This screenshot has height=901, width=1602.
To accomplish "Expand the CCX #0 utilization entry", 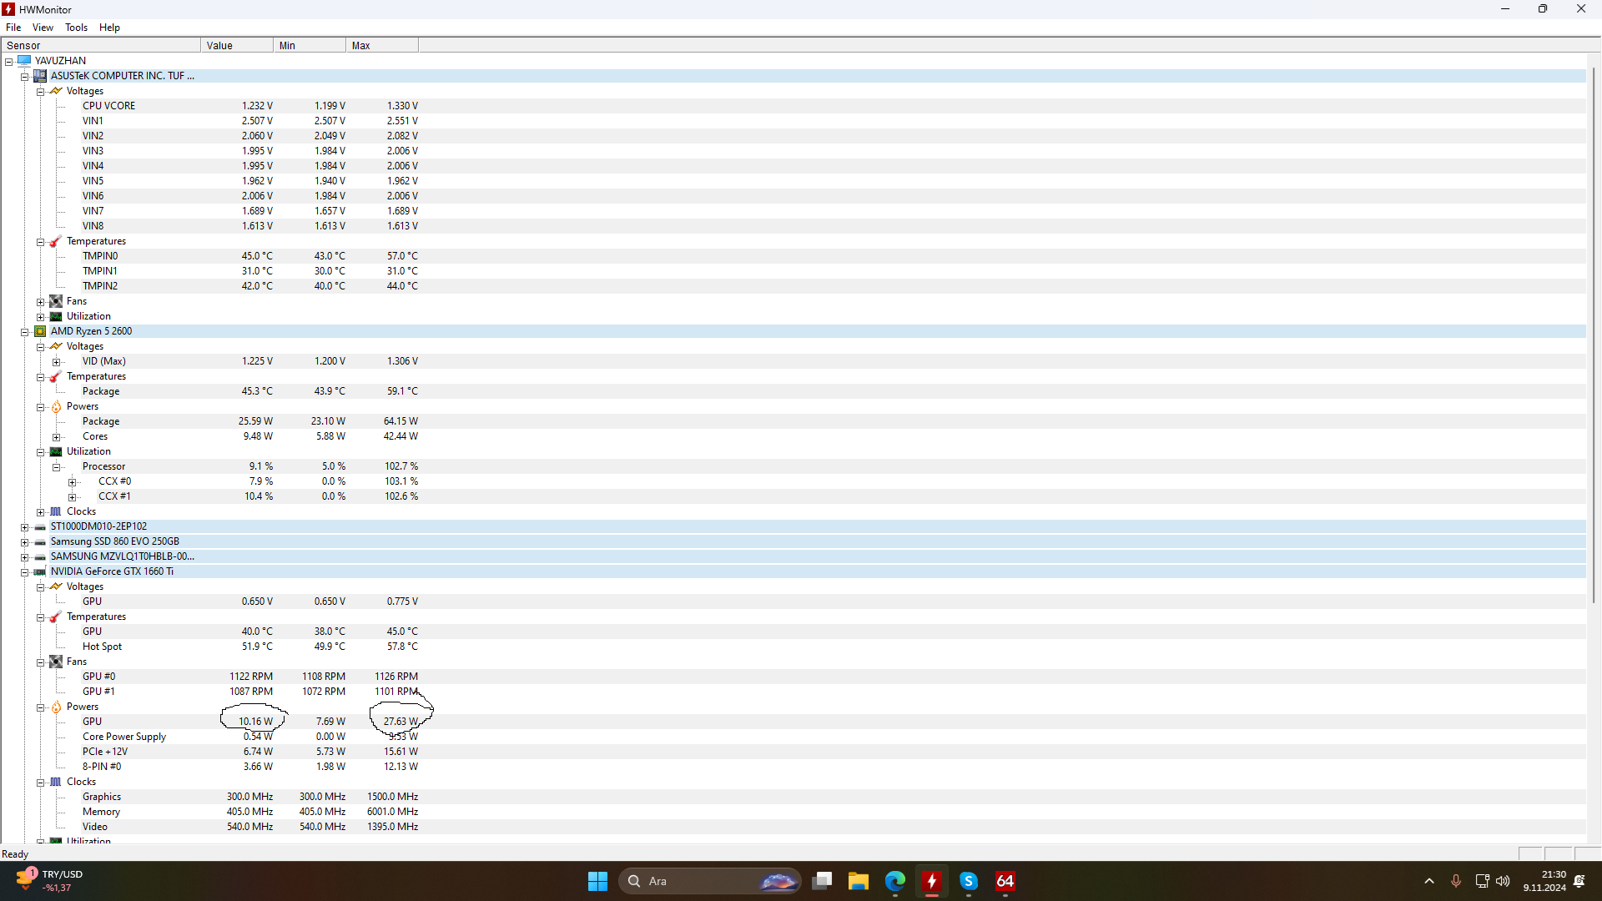I will (x=72, y=481).
